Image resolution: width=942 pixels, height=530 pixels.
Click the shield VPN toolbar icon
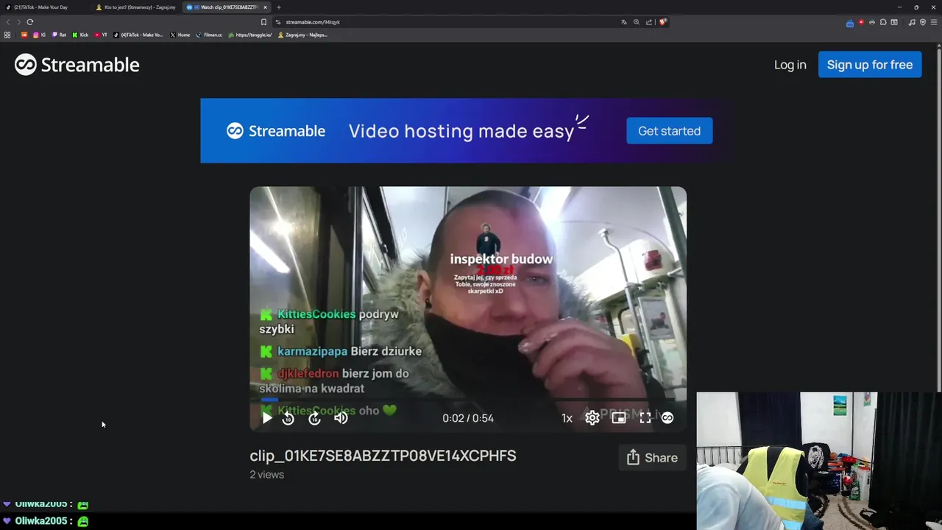923,22
